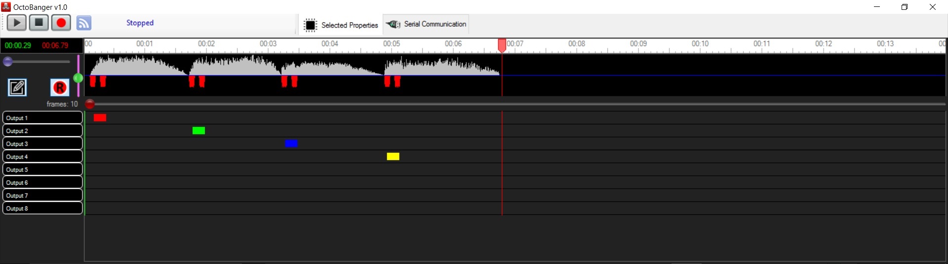948x264 pixels.
Task: Select the Output 6 channel label
Action: point(42,182)
